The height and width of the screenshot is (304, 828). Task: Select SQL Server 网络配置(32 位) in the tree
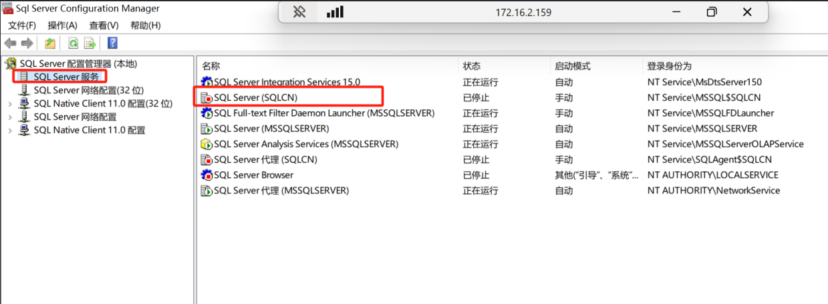[89, 90]
